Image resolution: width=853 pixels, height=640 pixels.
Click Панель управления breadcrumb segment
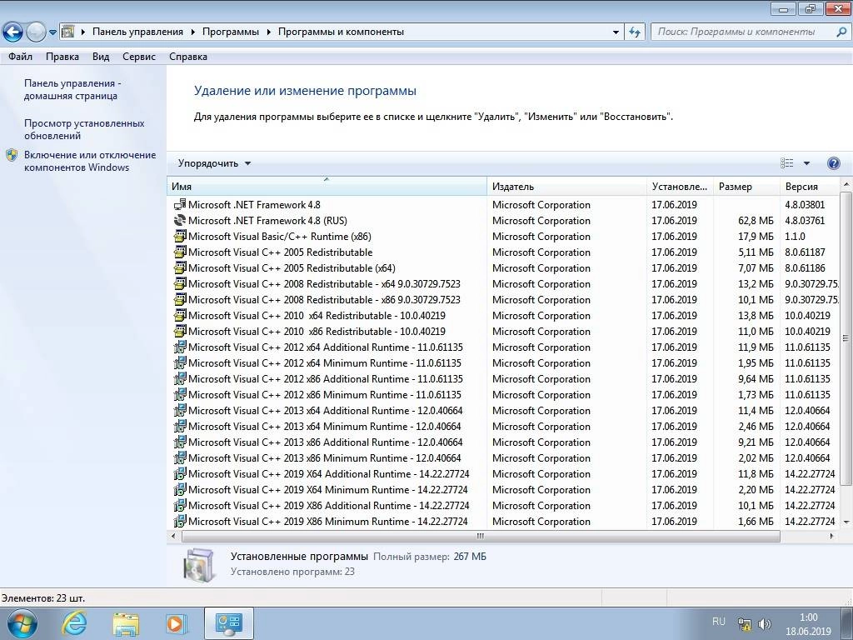point(137,32)
